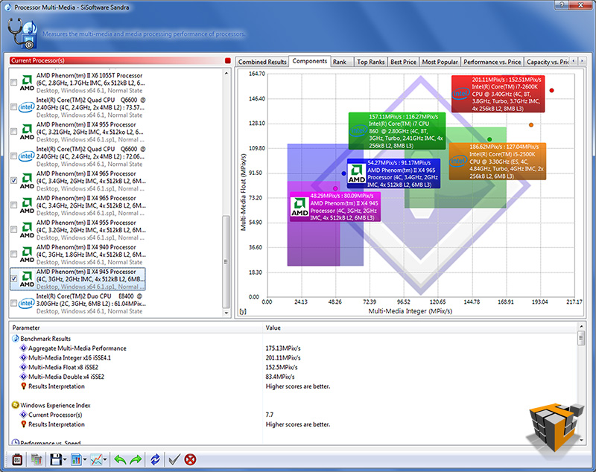Click diamond icon beside Multi-Media Integer x16 iSSE4.1
Viewport: 596px width, 472px height.
[x=24, y=357]
